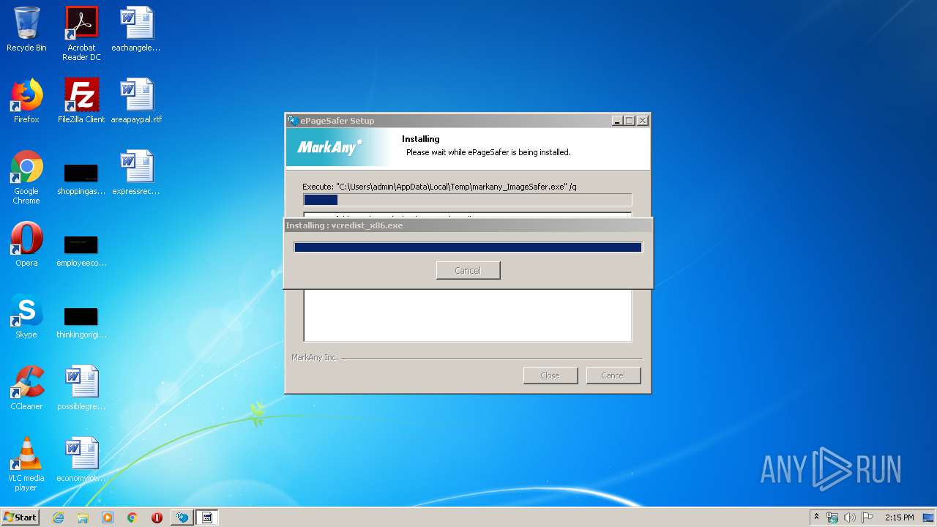Launch Acrobat Reader DC shortcut
The height and width of the screenshot is (527, 937).
click(x=81, y=34)
